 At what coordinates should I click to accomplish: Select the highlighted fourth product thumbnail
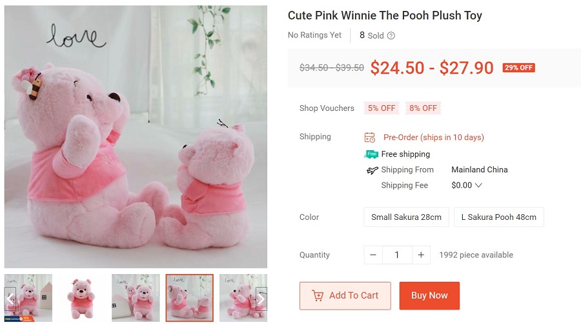click(x=189, y=297)
